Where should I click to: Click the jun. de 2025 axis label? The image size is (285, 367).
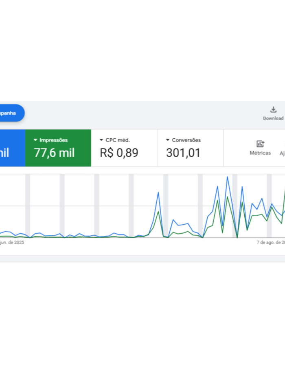(x=12, y=242)
